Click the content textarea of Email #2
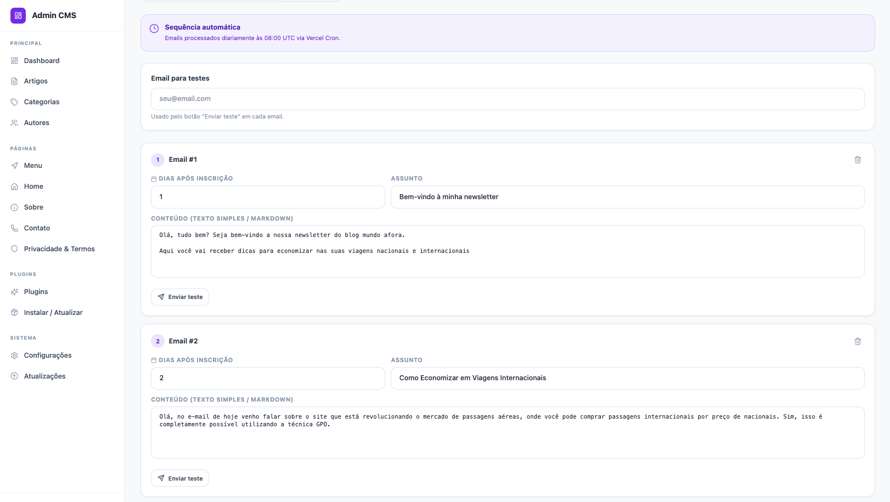The image size is (890, 502). [x=508, y=432]
